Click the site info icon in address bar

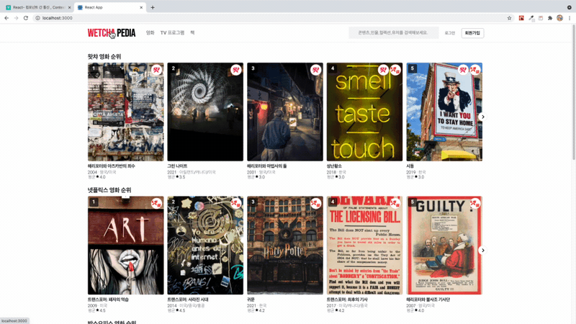(x=37, y=18)
